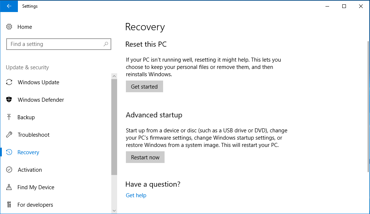Click Get started to reset this PC

click(x=144, y=86)
